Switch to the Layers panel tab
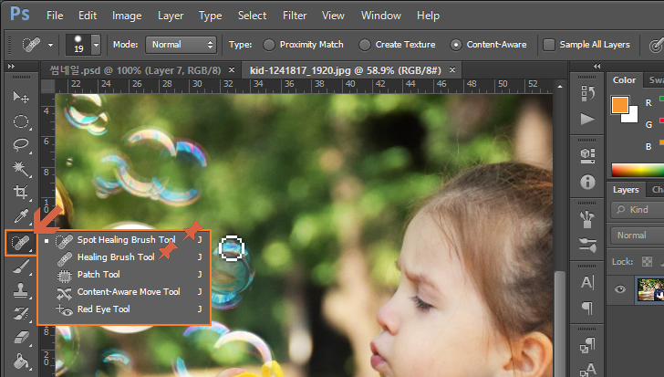This screenshot has width=664, height=377. 626,190
